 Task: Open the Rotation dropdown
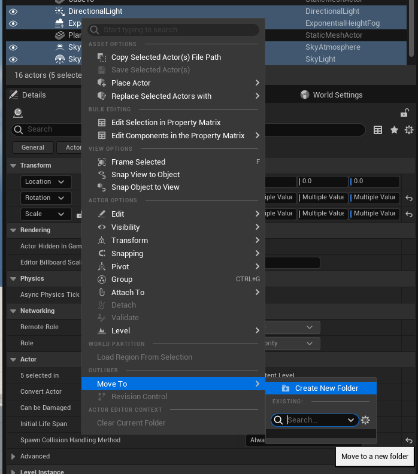click(x=46, y=197)
